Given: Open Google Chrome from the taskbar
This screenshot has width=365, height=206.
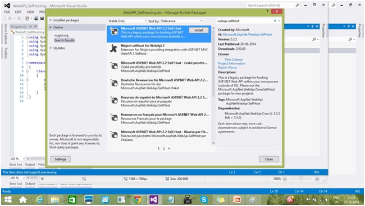Looking at the screenshot, I should pos(138,199).
